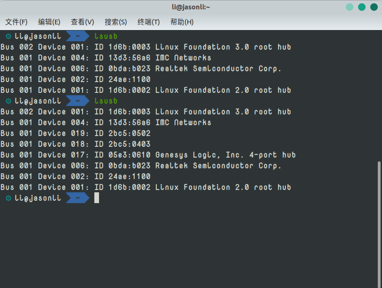This screenshot has width=382, height=288.
Task: Click the blue ~ directory arrow on the second prompt
Action: 78,101
